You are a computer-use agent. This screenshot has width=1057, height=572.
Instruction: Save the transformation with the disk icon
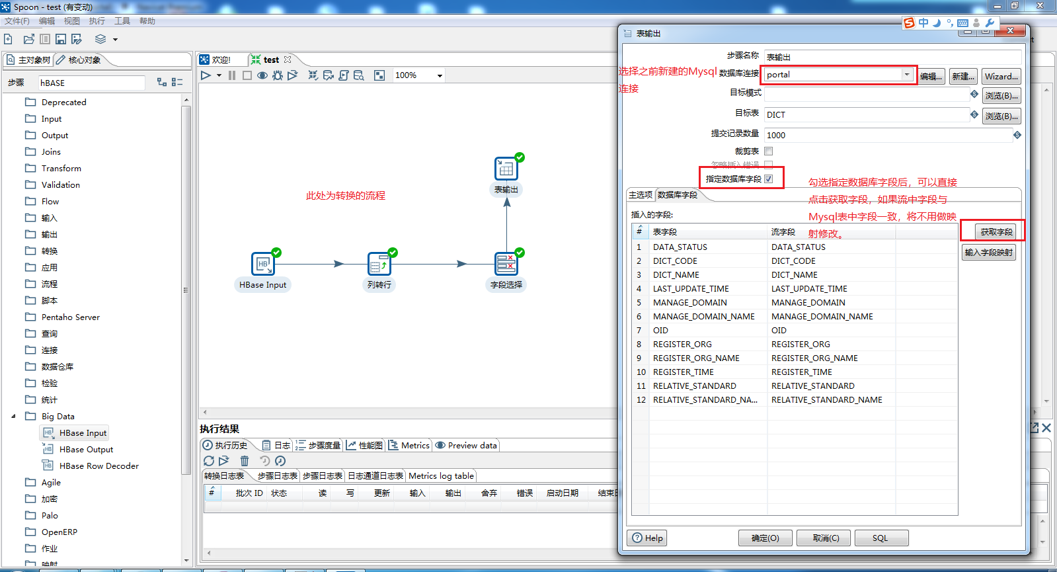[61, 39]
